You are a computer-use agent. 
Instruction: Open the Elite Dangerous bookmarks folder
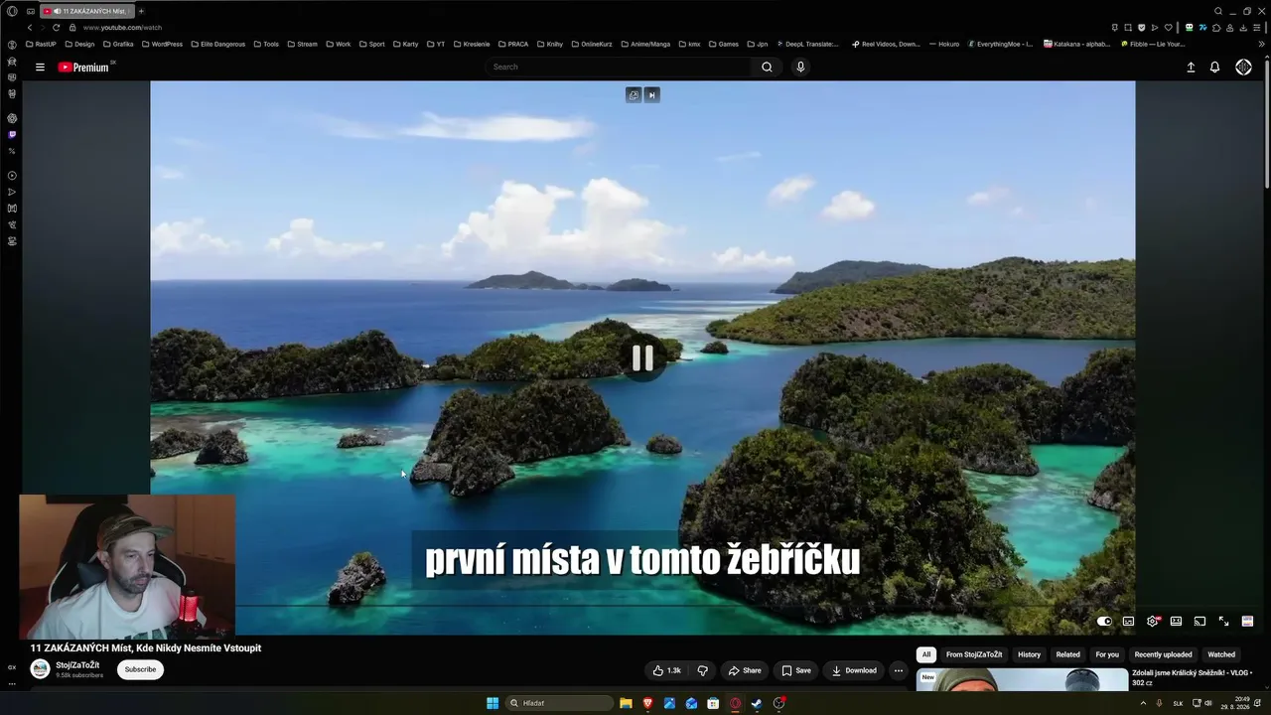tap(217, 45)
